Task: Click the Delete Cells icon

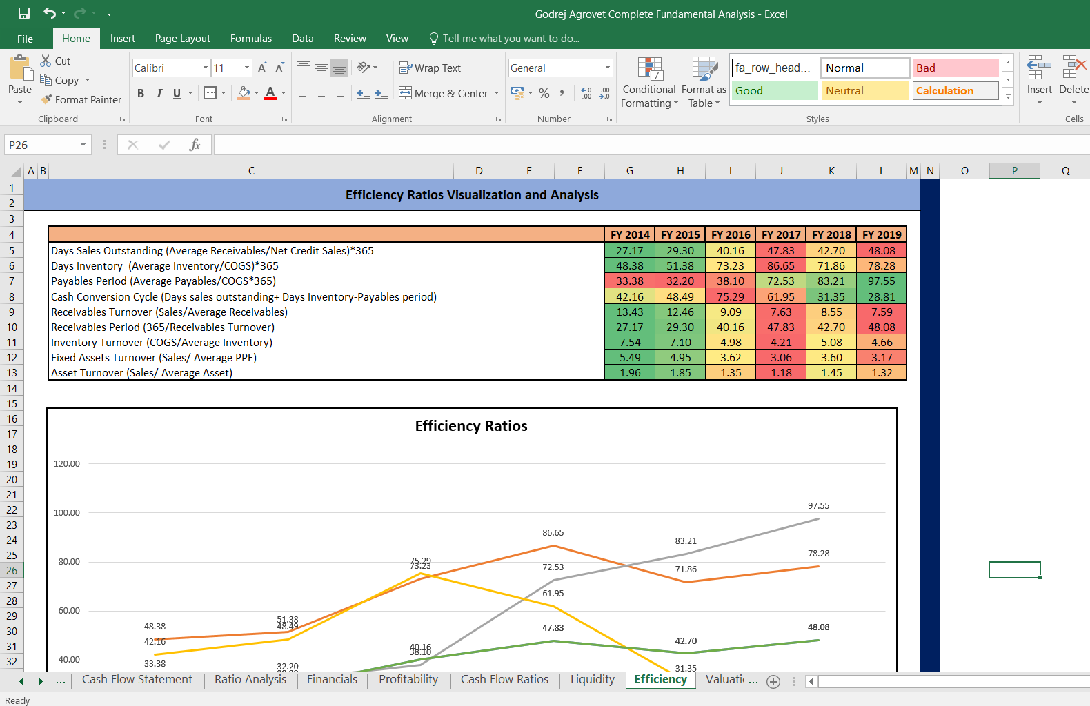Action: click(x=1073, y=68)
